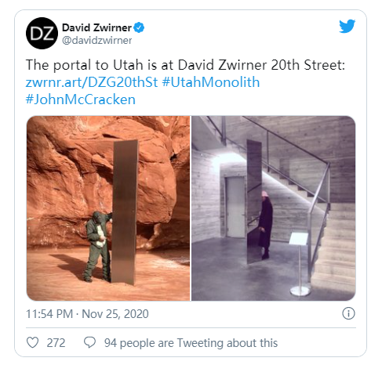The image size is (382, 365).
Task: Open the #JohnMcCracken hashtag
Action: (81, 99)
